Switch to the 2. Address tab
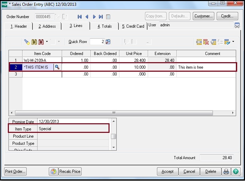Image resolution: width=245 pixels, height=181 pixels. pos(47,26)
